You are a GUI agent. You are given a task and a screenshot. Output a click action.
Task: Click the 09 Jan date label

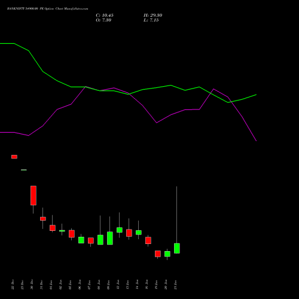pyautogui.click(x=109, y=285)
